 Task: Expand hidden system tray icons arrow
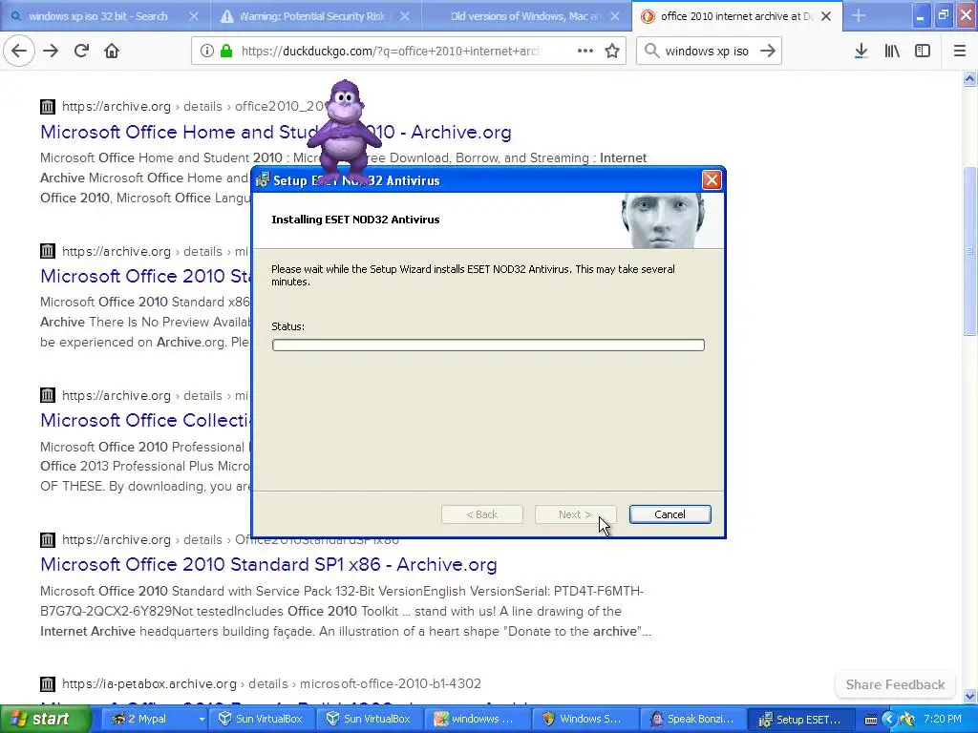pyautogui.click(x=889, y=720)
